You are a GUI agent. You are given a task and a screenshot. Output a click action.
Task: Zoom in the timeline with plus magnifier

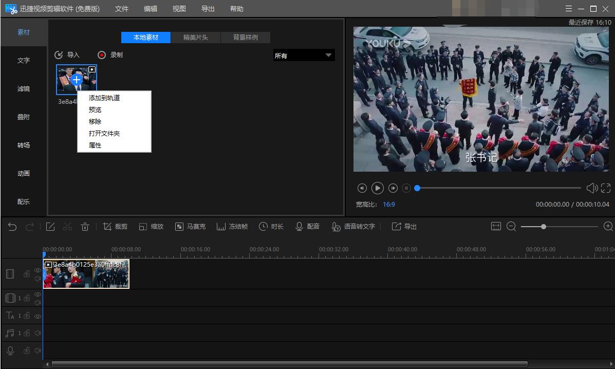tap(608, 227)
